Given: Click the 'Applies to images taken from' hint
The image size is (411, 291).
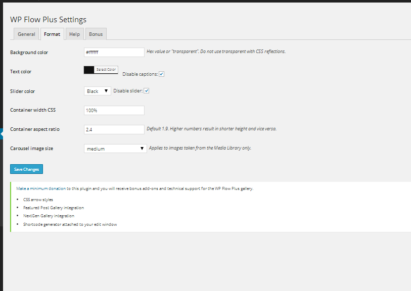Looking at the screenshot, I should click(x=200, y=148).
